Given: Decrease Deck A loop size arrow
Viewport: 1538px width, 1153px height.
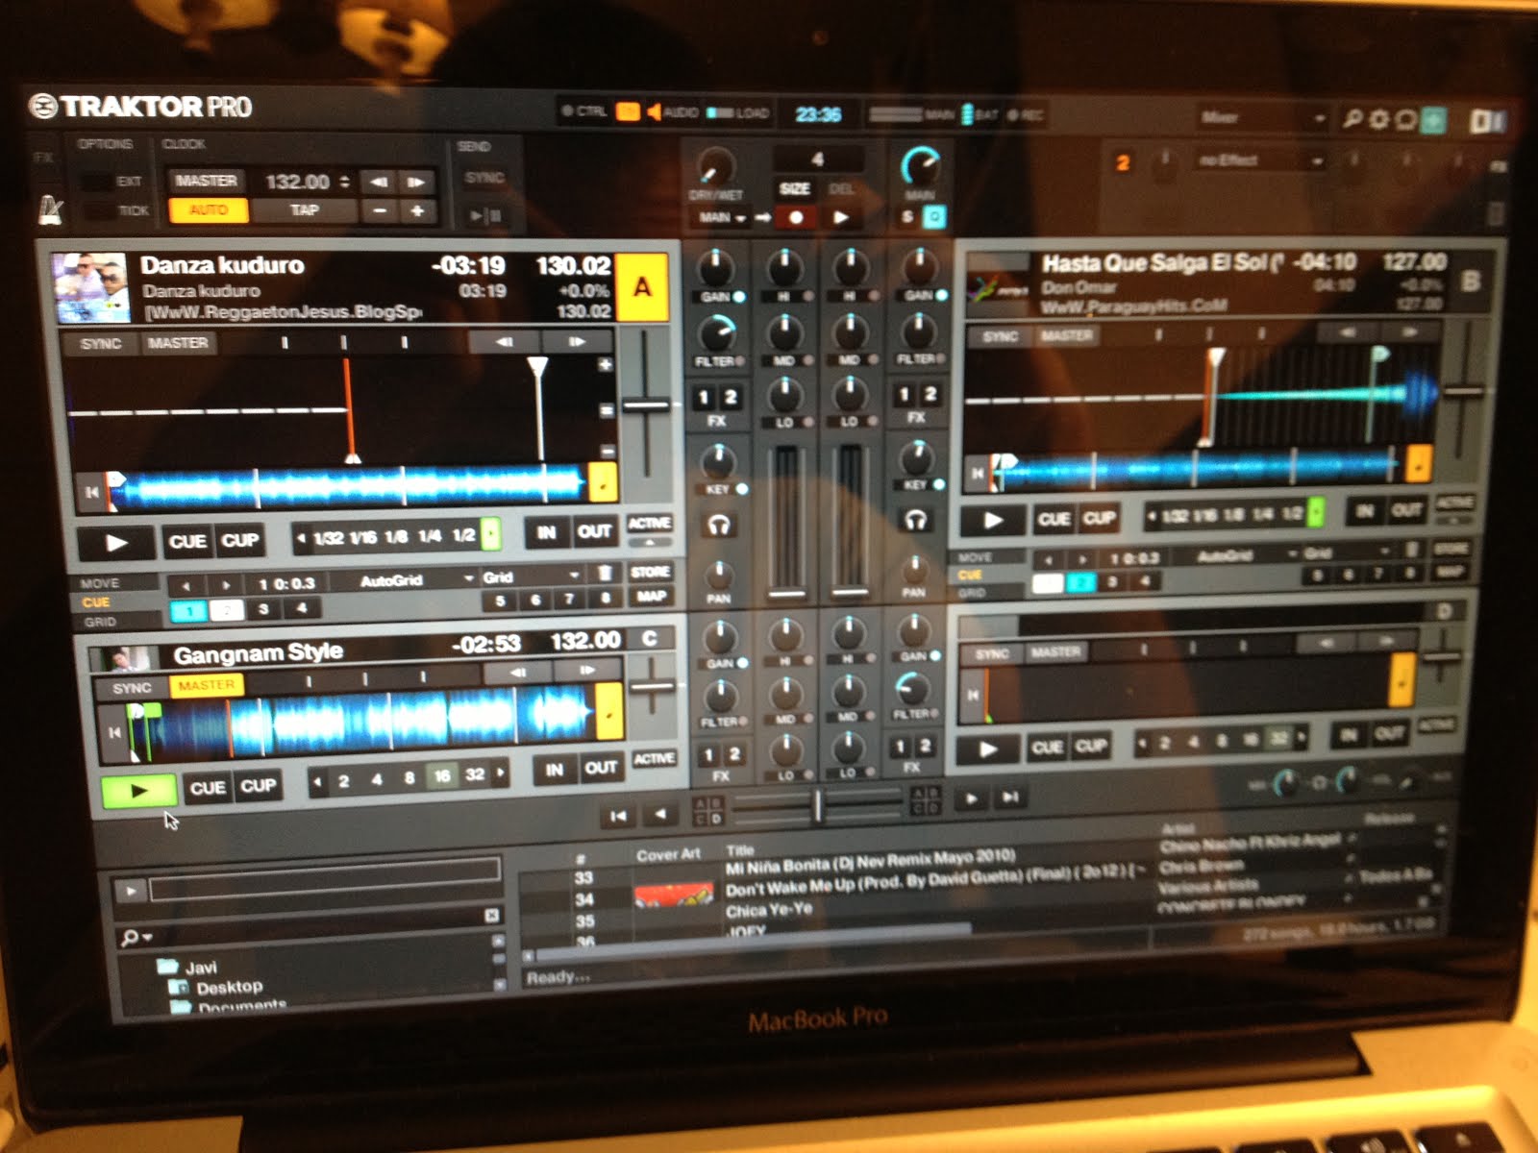Looking at the screenshot, I should coord(302,538).
